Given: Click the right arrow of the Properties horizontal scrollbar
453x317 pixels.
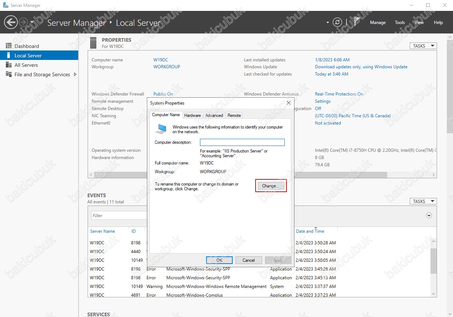Looking at the screenshot, I should click(x=434, y=175).
